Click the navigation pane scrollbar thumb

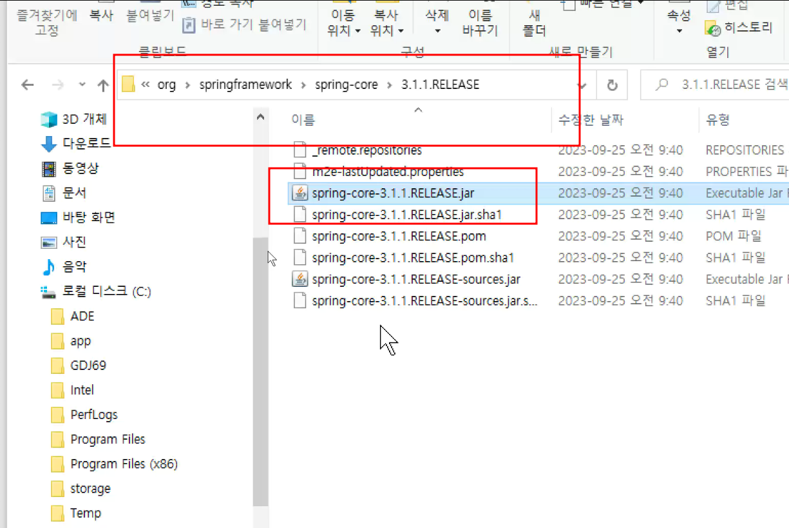(260, 373)
